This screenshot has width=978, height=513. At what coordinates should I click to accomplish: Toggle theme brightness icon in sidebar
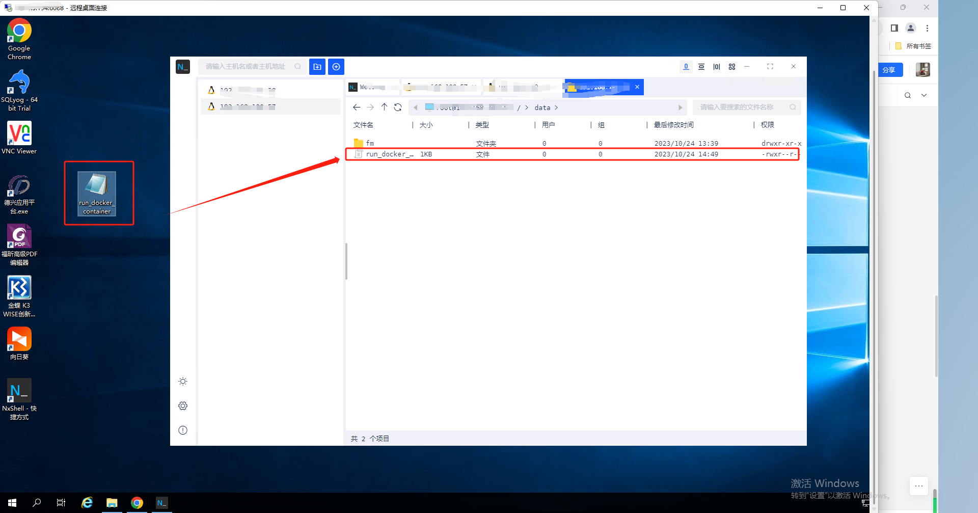[x=183, y=381]
